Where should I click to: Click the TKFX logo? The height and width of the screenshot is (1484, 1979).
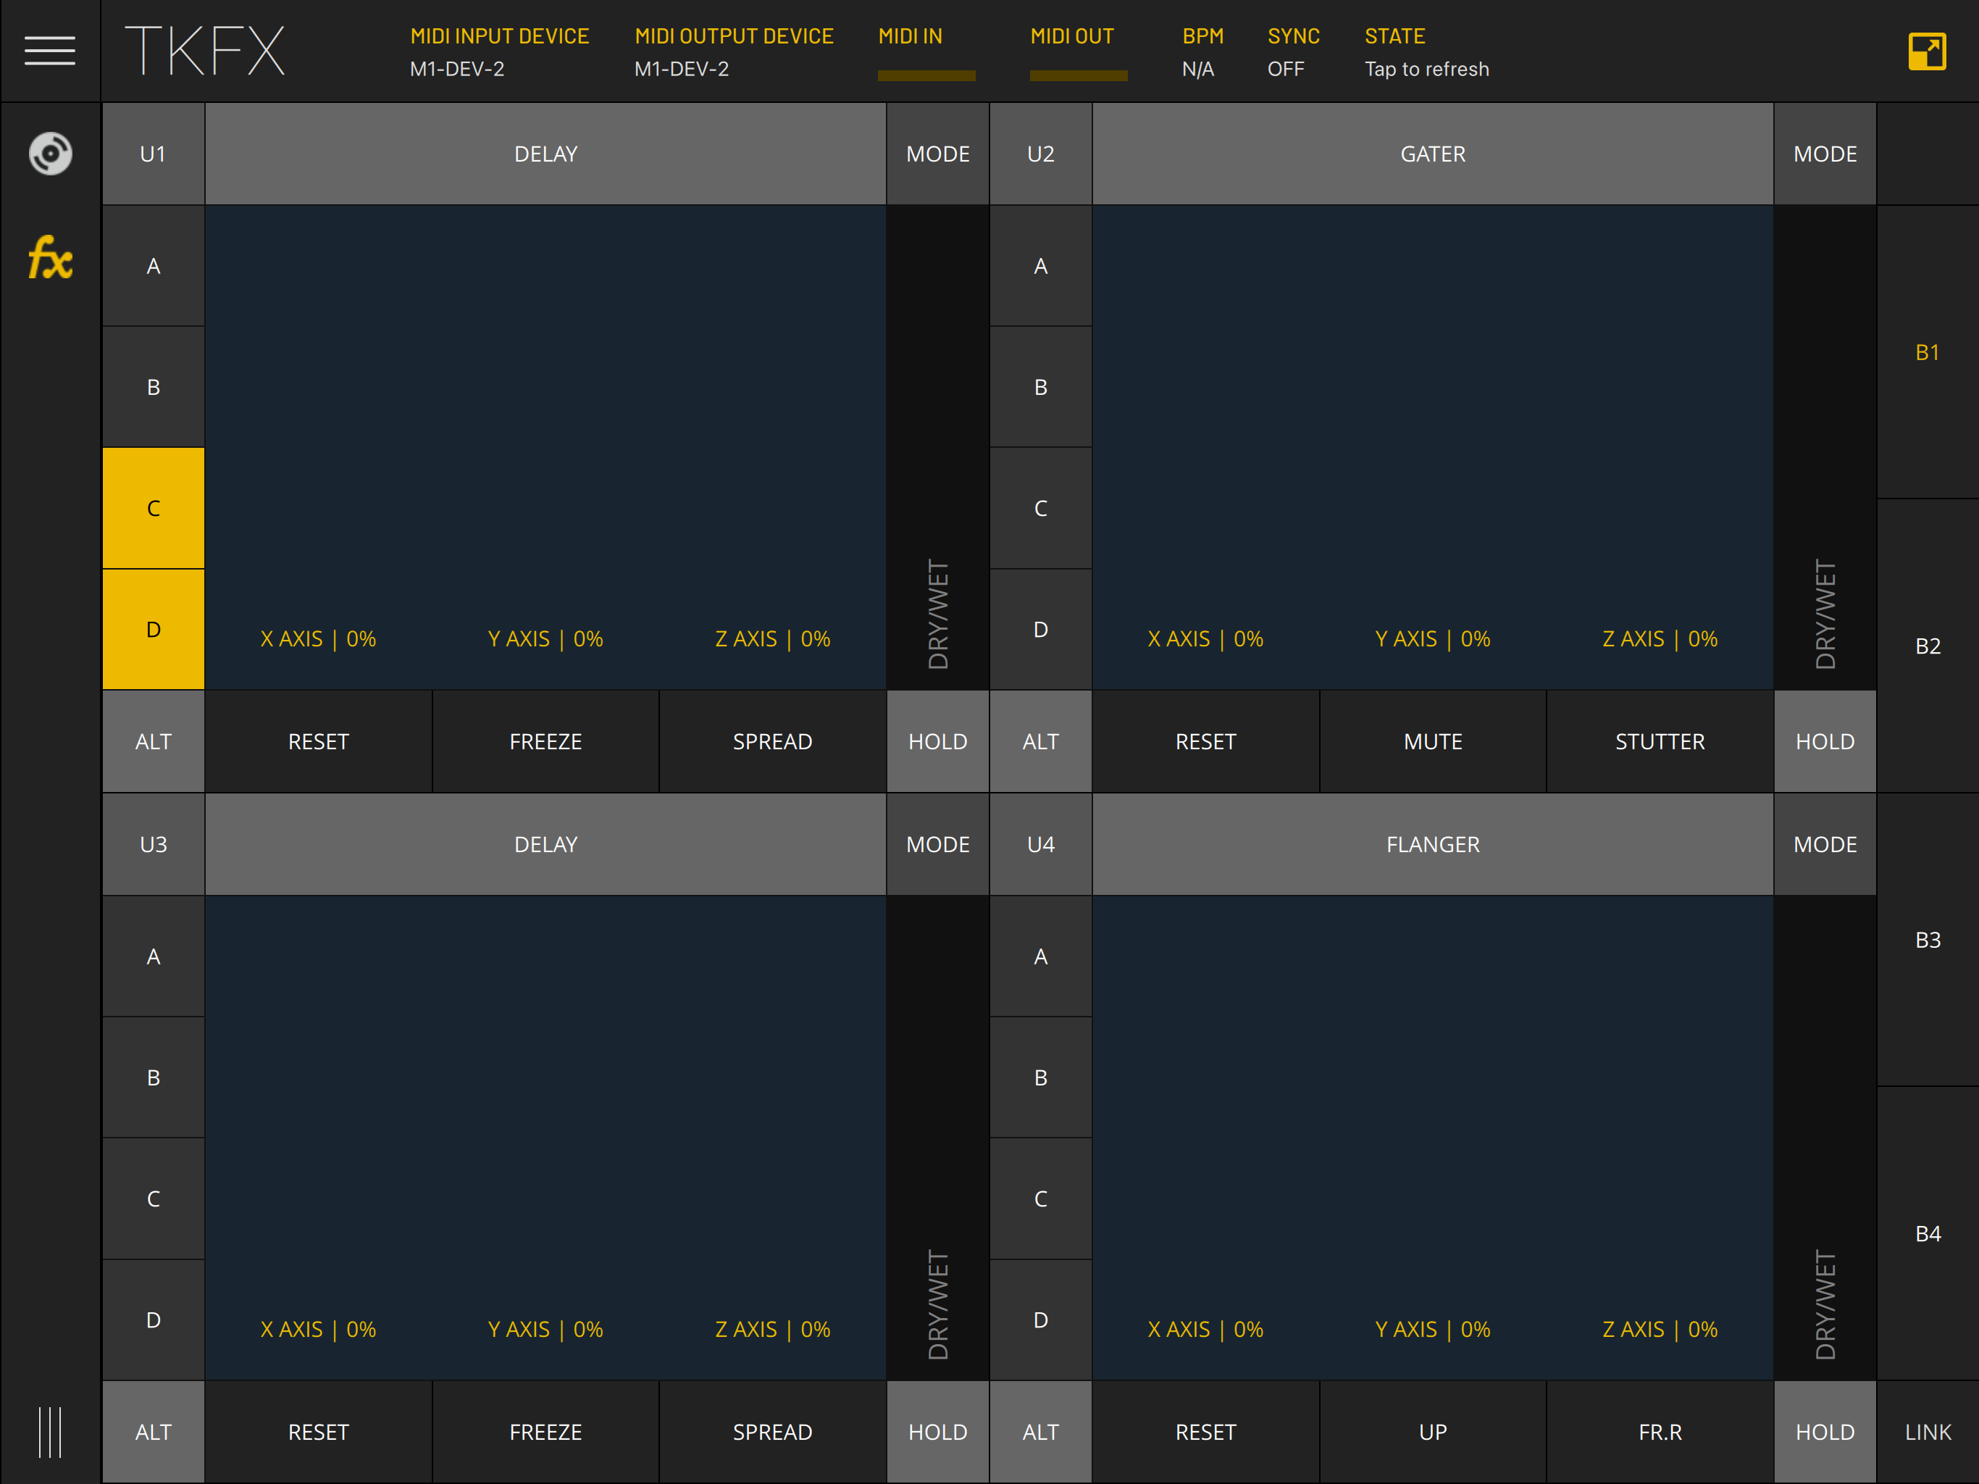pyautogui.click(x=205, y=51)
